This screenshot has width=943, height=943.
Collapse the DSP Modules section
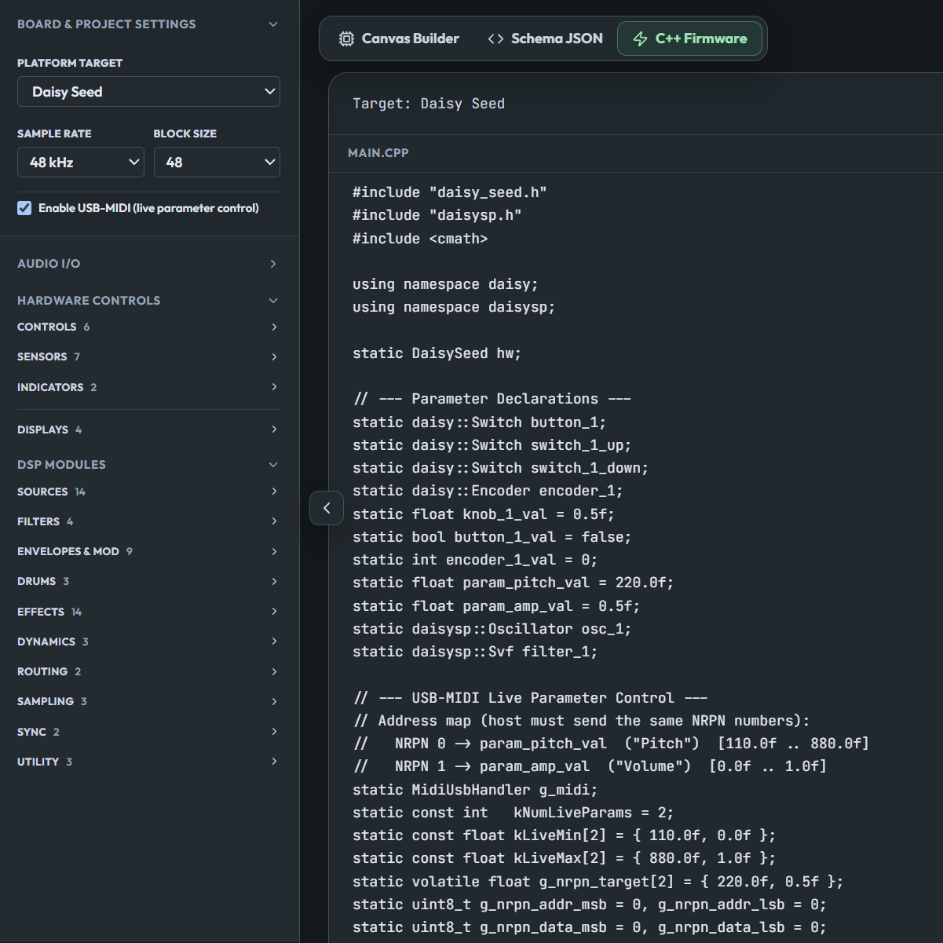(148, 465)
